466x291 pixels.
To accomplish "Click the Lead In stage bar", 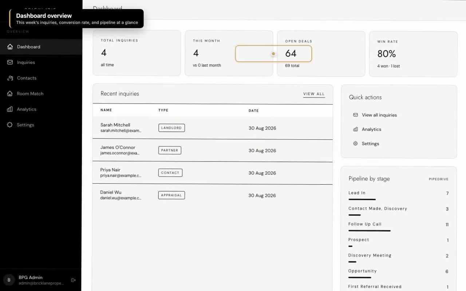I will [362, 199].
